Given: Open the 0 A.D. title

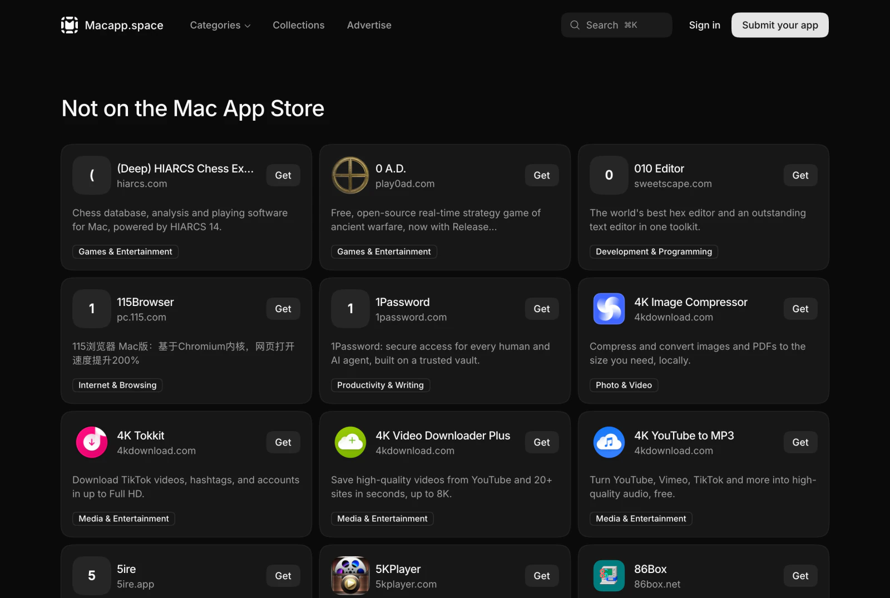Looking at the screenshot, I should pos(390,169).
